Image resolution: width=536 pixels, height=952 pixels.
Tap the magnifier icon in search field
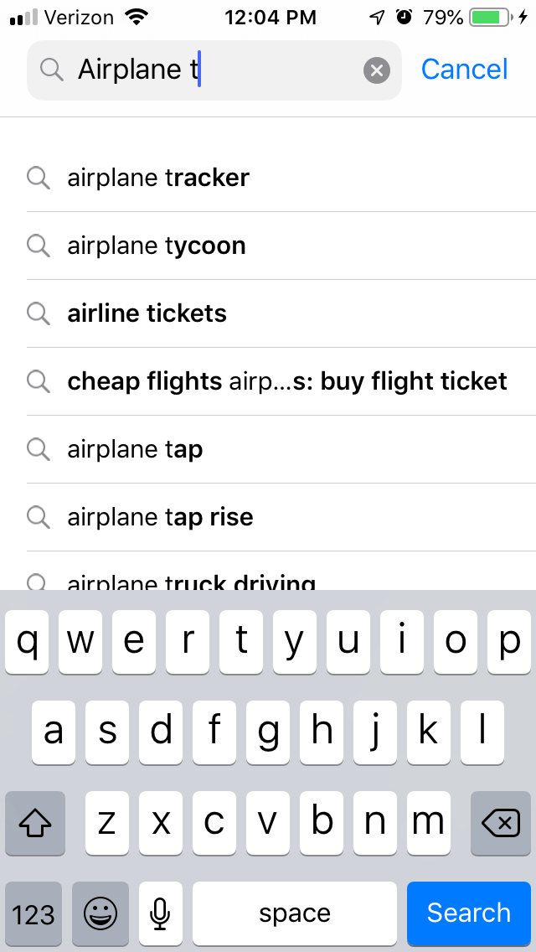point(52,70)
